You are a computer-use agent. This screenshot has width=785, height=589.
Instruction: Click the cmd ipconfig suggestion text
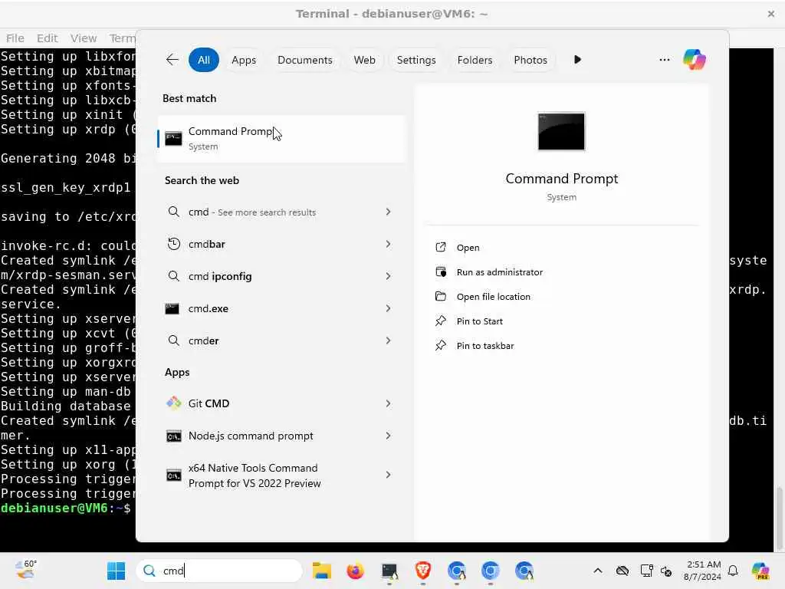coord(220,276)
